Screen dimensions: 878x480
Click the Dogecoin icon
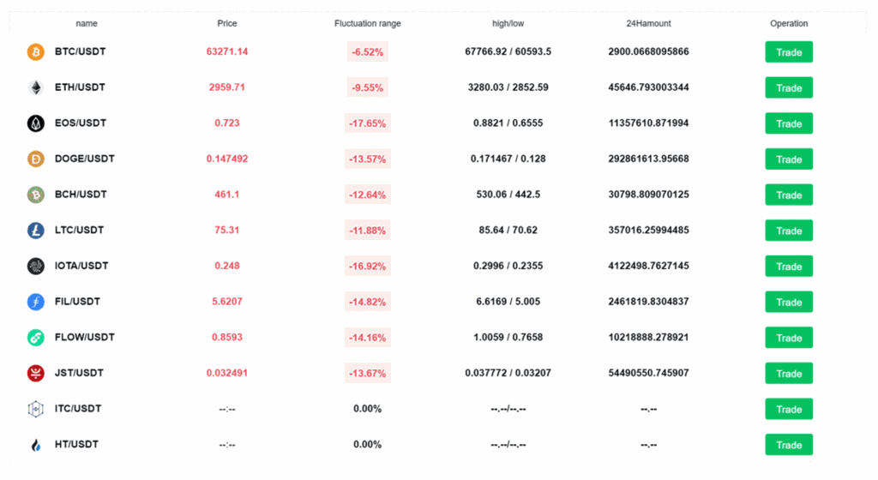tap(35, 159)
